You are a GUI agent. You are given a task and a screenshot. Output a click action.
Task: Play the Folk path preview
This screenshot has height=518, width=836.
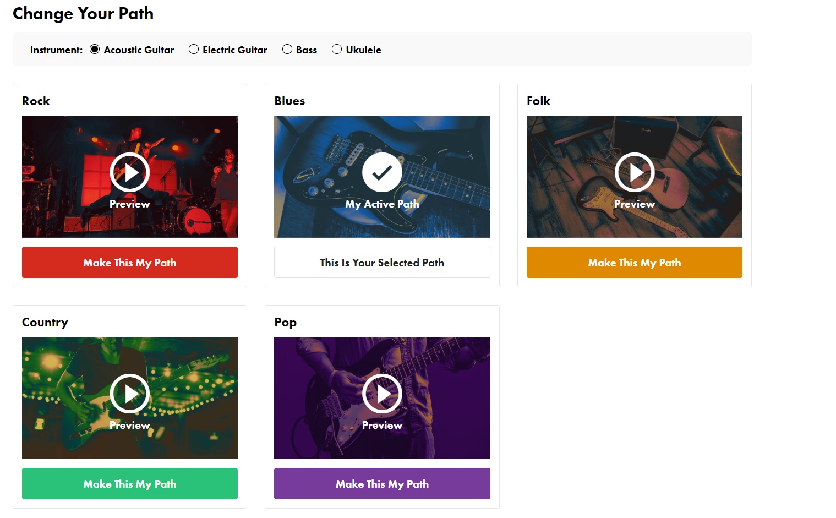click(634, 172)
